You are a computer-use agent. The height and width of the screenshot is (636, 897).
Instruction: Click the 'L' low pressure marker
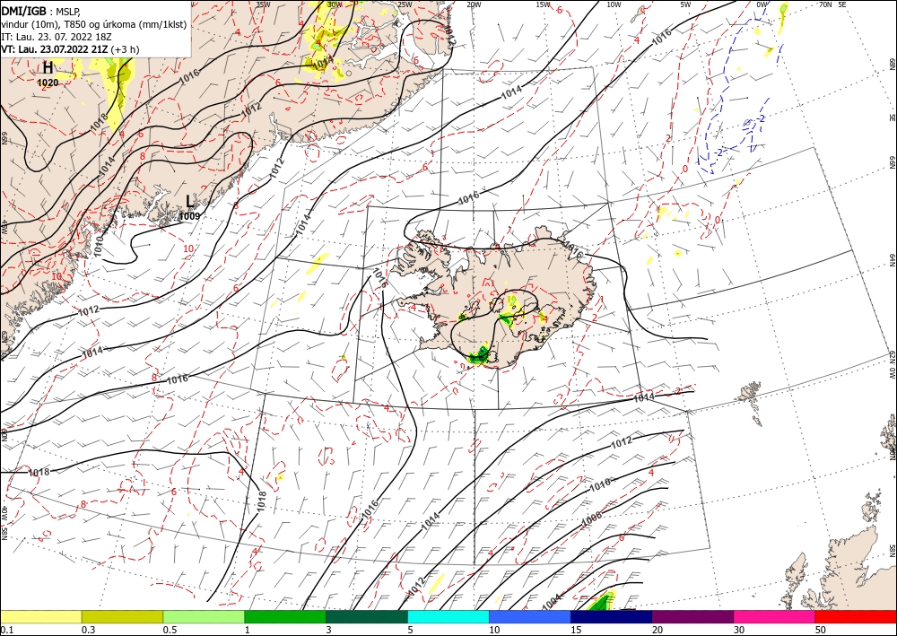[190, 201]
